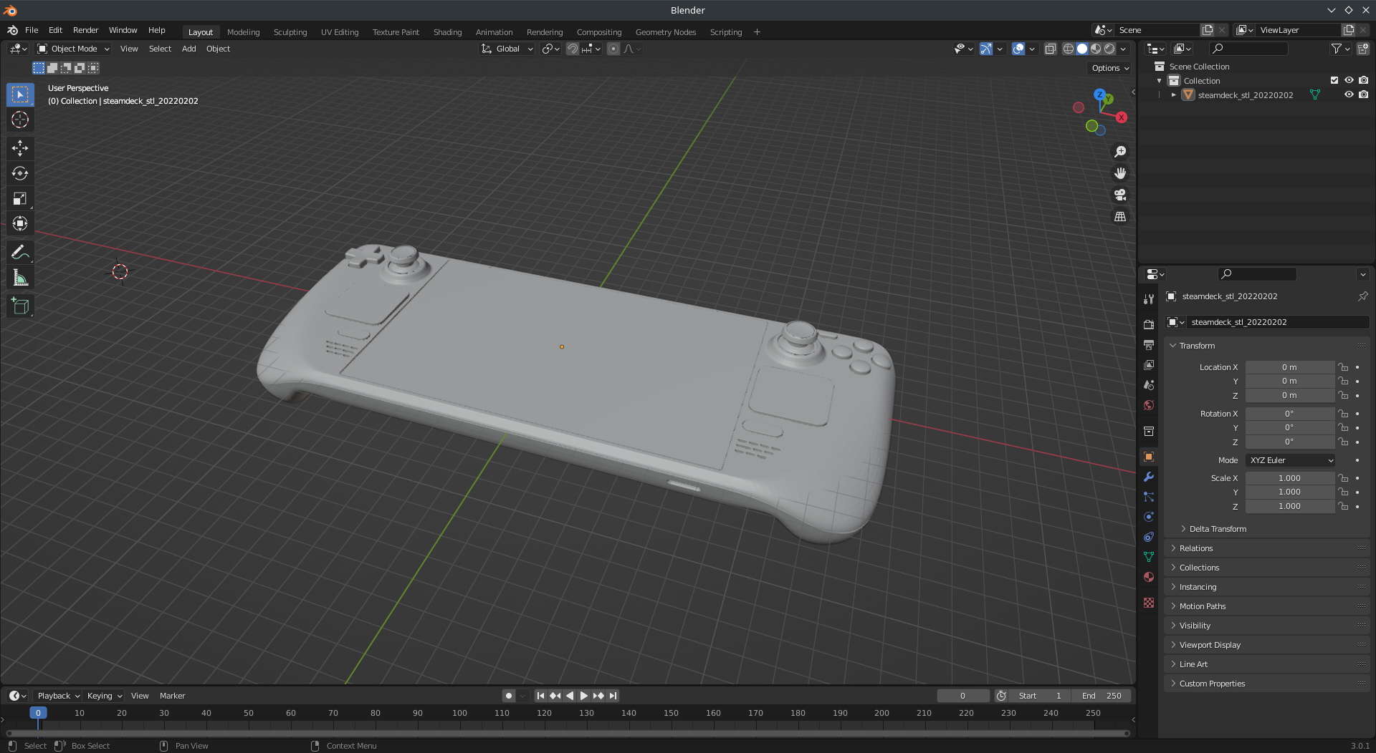Image resolution: width=1376 pixels, height=753 pixels.
Task: Toggle auto keying record button
Action: 508,696
